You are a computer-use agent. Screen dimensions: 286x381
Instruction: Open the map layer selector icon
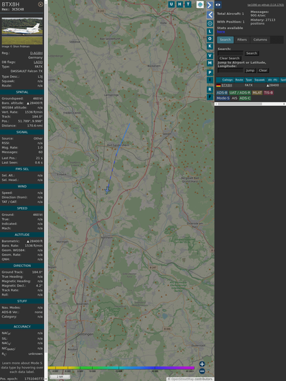200,4
